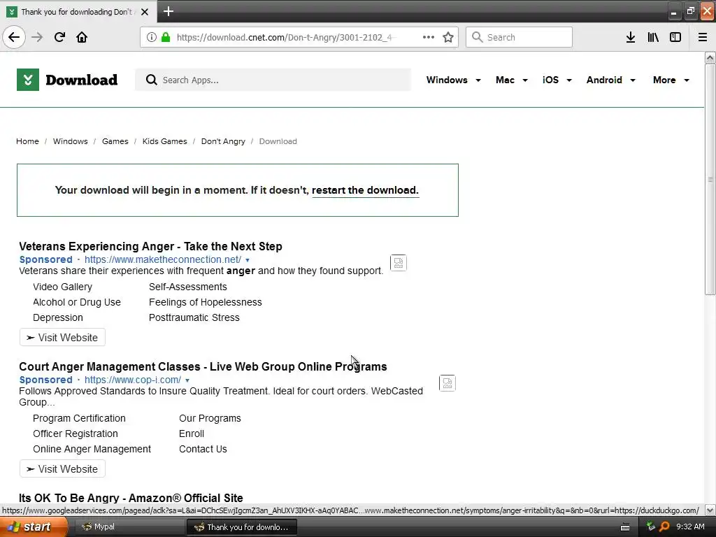Screen dimensions: 716x537
Task: Click the page vertical scrollbar thumb
Action: click(710, 180)
